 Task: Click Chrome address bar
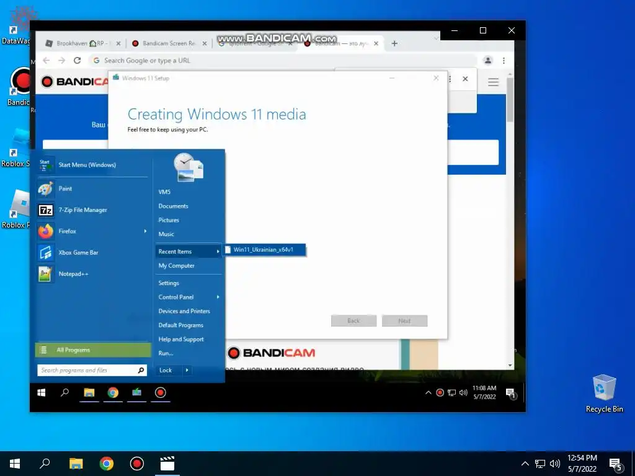pyautogui.click(x=282, y=60)
